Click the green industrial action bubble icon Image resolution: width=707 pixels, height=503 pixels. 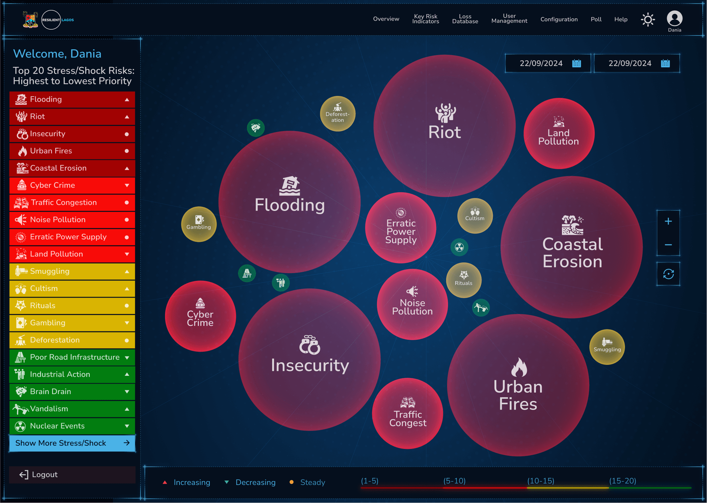(280, 283)
